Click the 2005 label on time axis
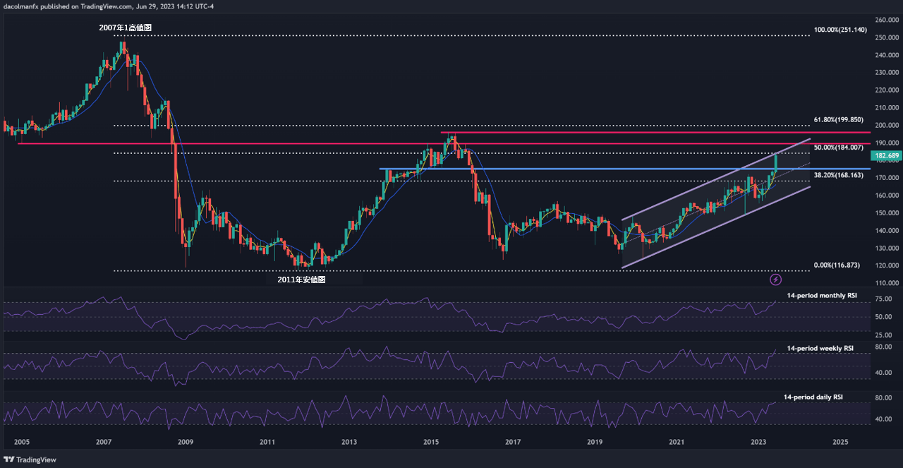 22,442
